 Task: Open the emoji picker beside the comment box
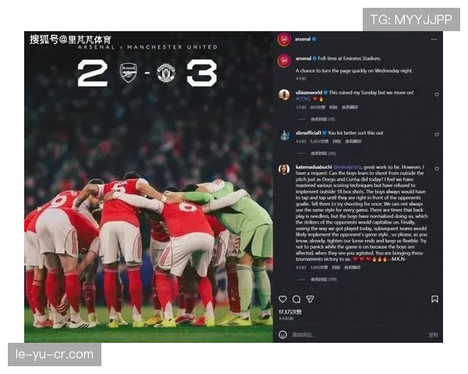(x=282, y=334)
